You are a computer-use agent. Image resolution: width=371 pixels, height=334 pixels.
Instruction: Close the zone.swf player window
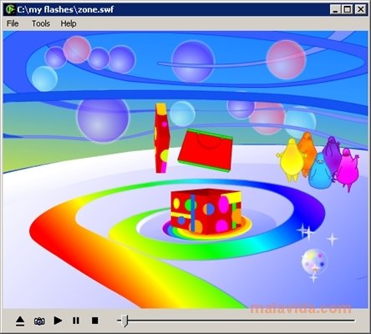pyautogui.click(x=361, y=10)
